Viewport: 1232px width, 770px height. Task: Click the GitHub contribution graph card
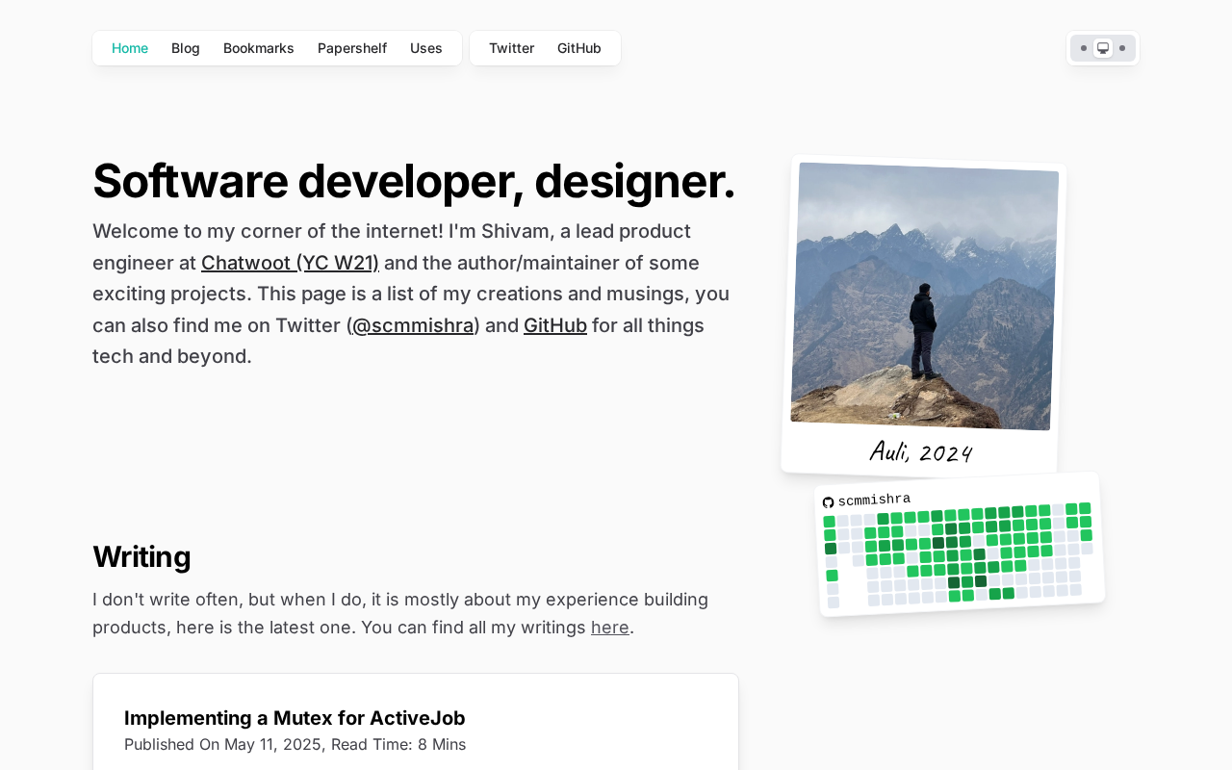pos(960,544)
